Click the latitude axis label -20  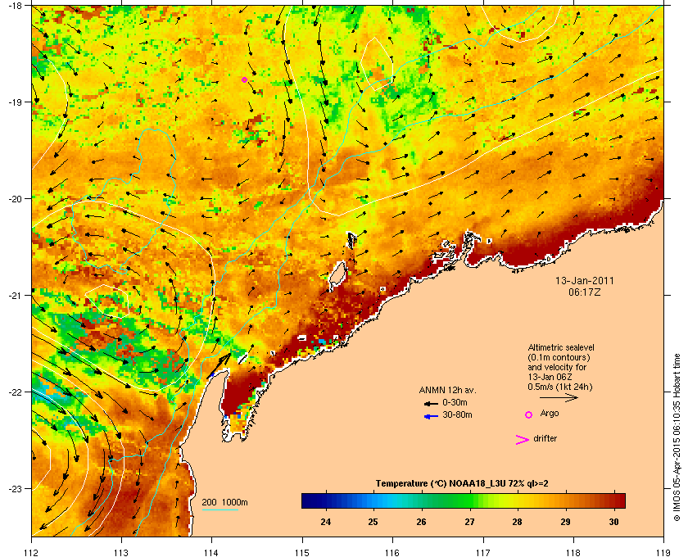tap(16, 199)
